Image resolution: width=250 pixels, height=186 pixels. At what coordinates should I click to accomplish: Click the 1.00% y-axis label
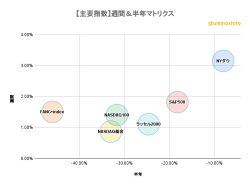26,127
